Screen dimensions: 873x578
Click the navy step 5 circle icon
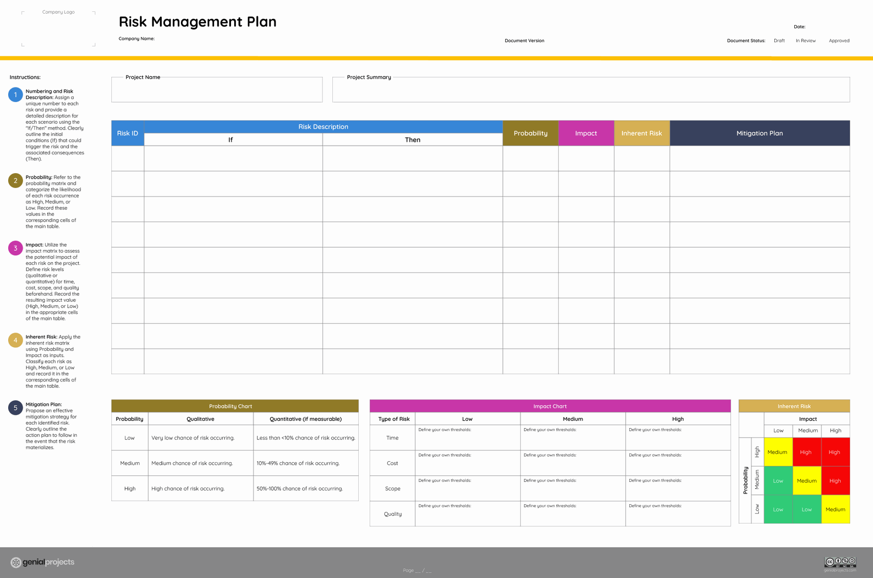(x=15, y=408)
